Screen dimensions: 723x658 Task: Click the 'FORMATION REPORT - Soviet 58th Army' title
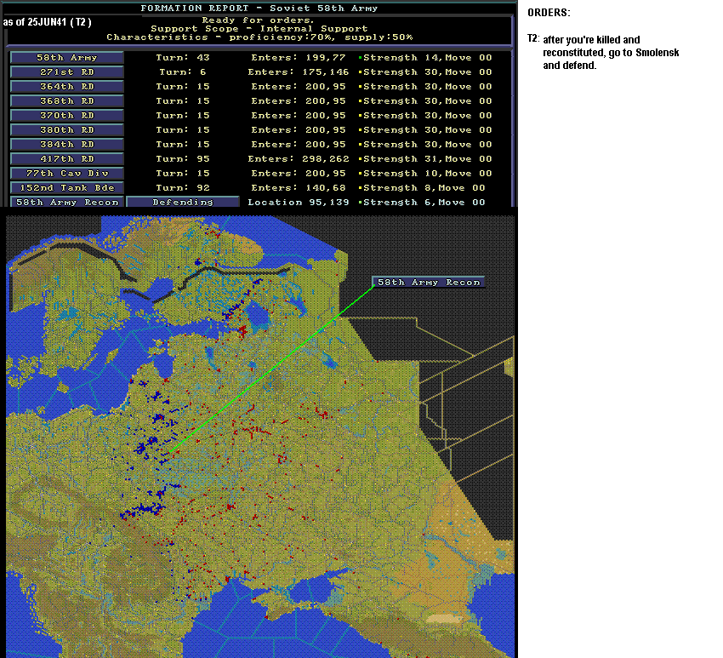(259, 8)
